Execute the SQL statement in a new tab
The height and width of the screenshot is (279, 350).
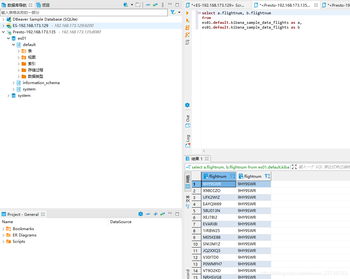click(188, 21)
